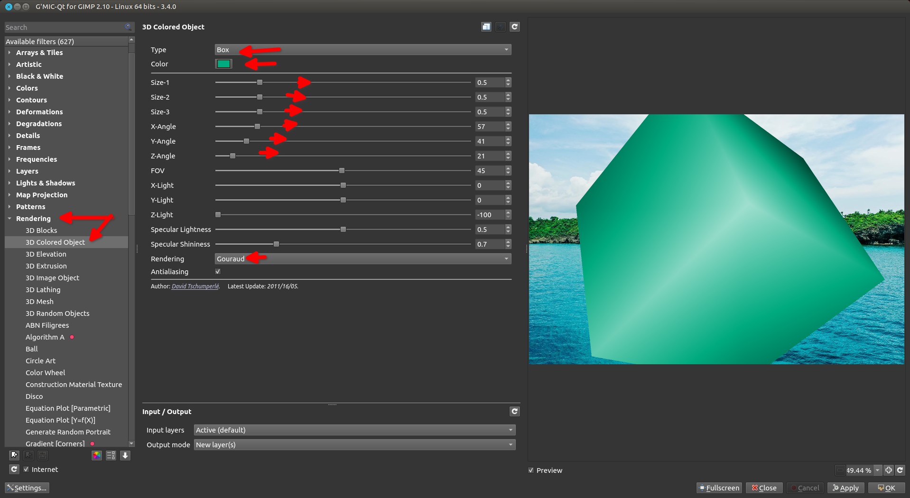Expand the Frequencies category
910x498 pixels.
click(x=9, y=159)
